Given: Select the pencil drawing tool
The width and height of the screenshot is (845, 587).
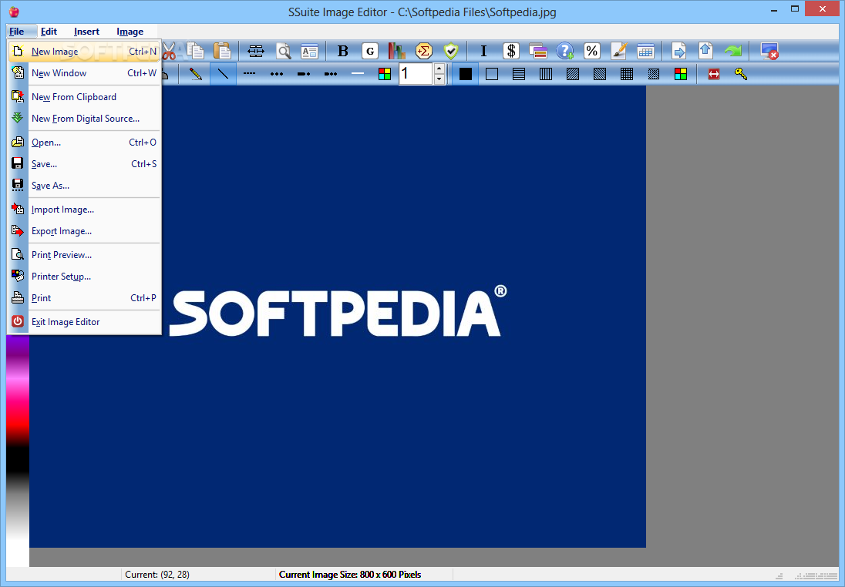Looking at the screenshot, I should 196,74.
